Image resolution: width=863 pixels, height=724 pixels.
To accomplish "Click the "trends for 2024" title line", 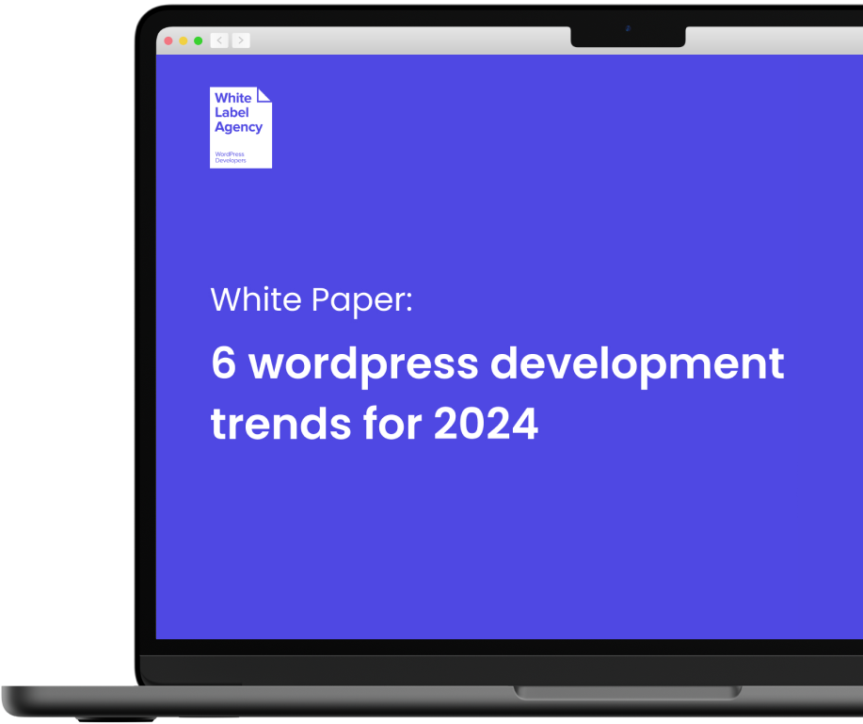I will click(375, 424).
